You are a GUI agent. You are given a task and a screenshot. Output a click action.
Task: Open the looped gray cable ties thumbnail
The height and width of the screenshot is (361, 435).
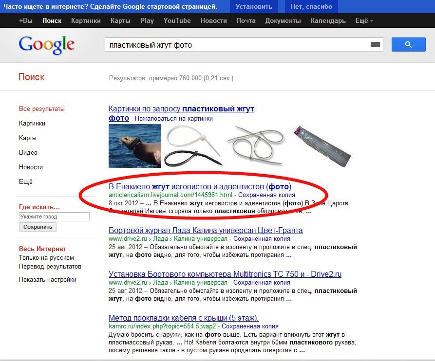click(256, 146)
